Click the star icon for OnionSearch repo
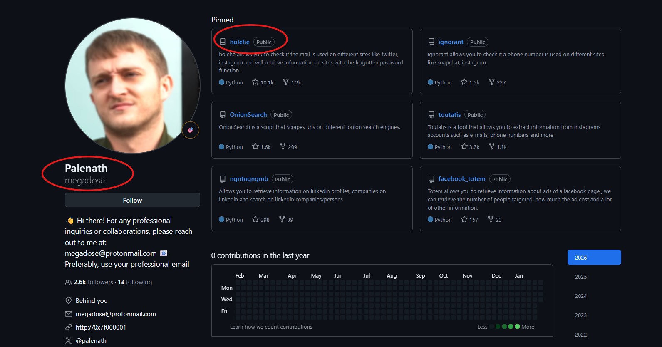The height and width of the screenshot is (347, 662). pyautogui.click(x=255, y=146)
